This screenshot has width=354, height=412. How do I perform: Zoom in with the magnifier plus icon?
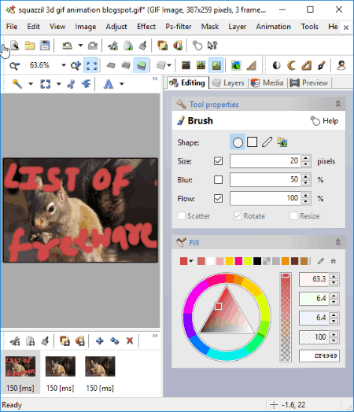76,65
